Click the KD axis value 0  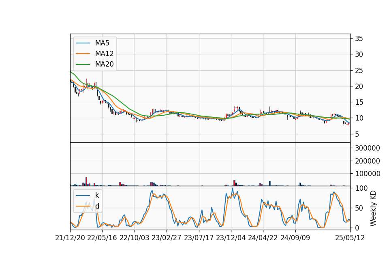pos(357,228)
